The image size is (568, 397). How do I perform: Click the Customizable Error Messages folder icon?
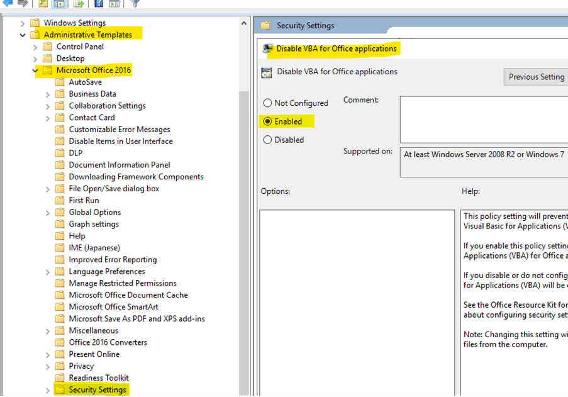60,130
